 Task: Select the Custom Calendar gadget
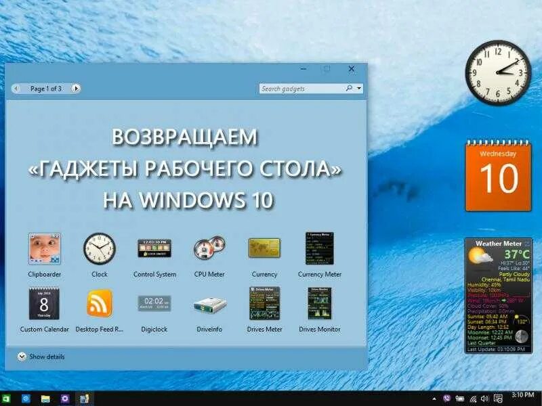[44, 303]
